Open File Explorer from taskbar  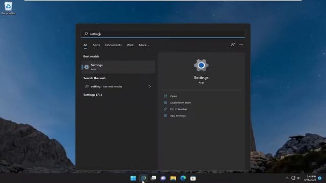pyautogui.click(x=173, y=178)
